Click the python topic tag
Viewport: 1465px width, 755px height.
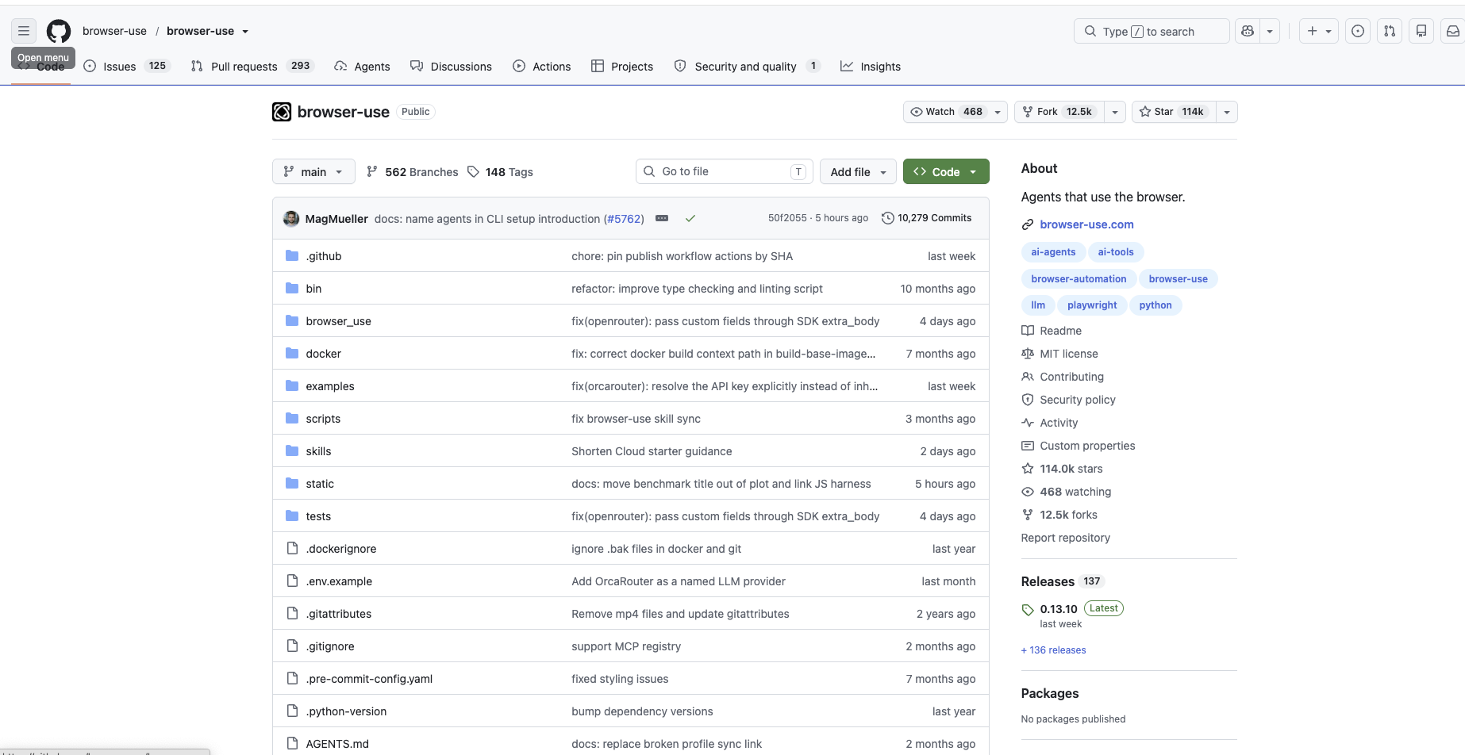tap(1155, 305)
